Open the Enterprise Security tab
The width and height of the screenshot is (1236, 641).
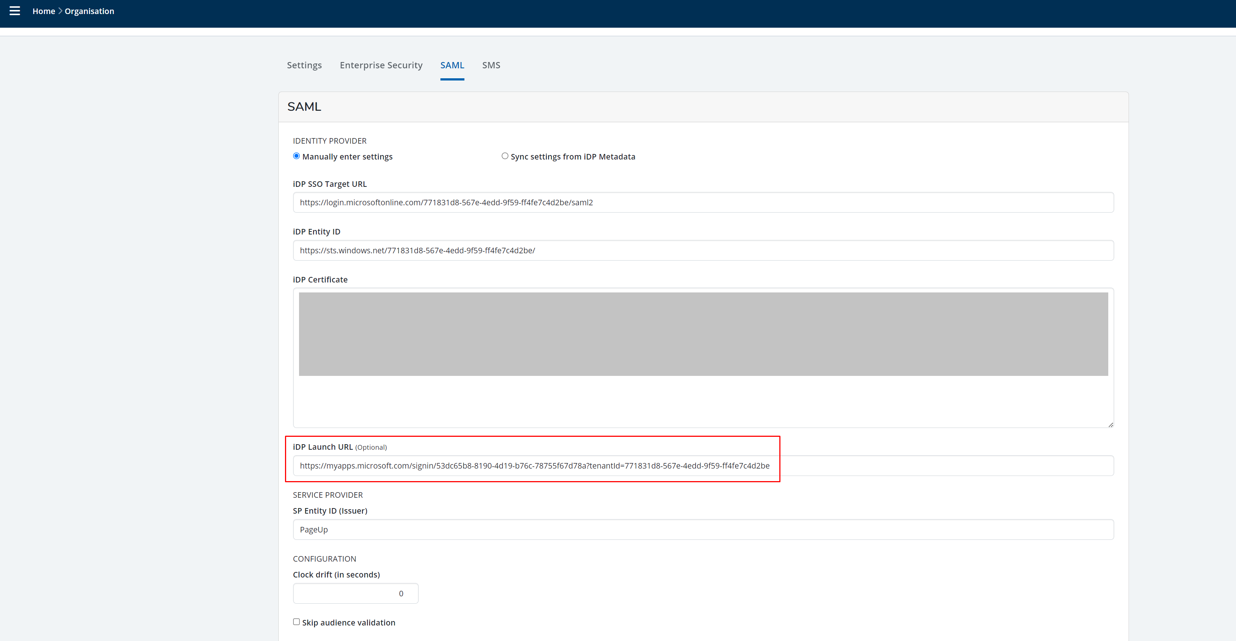pos(381,65)
